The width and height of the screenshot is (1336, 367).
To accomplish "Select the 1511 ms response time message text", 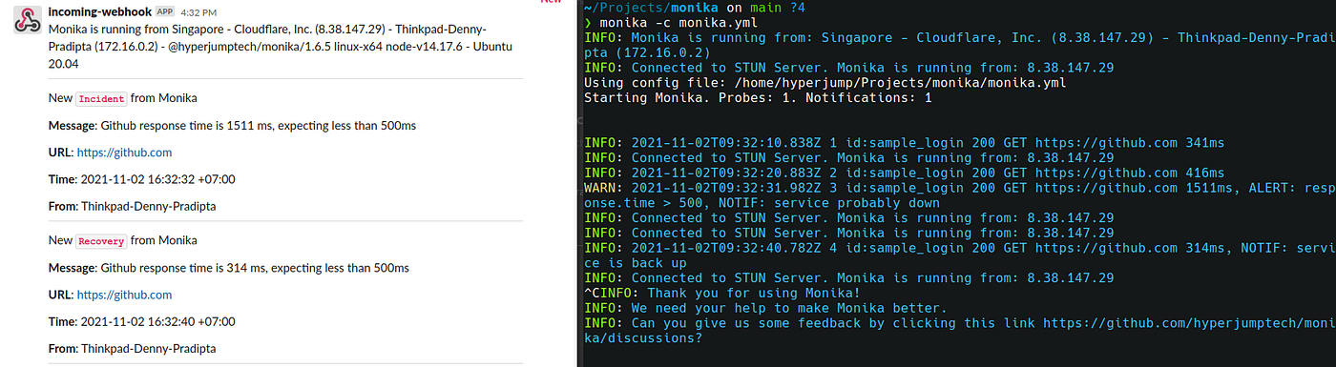I will 232,126.
